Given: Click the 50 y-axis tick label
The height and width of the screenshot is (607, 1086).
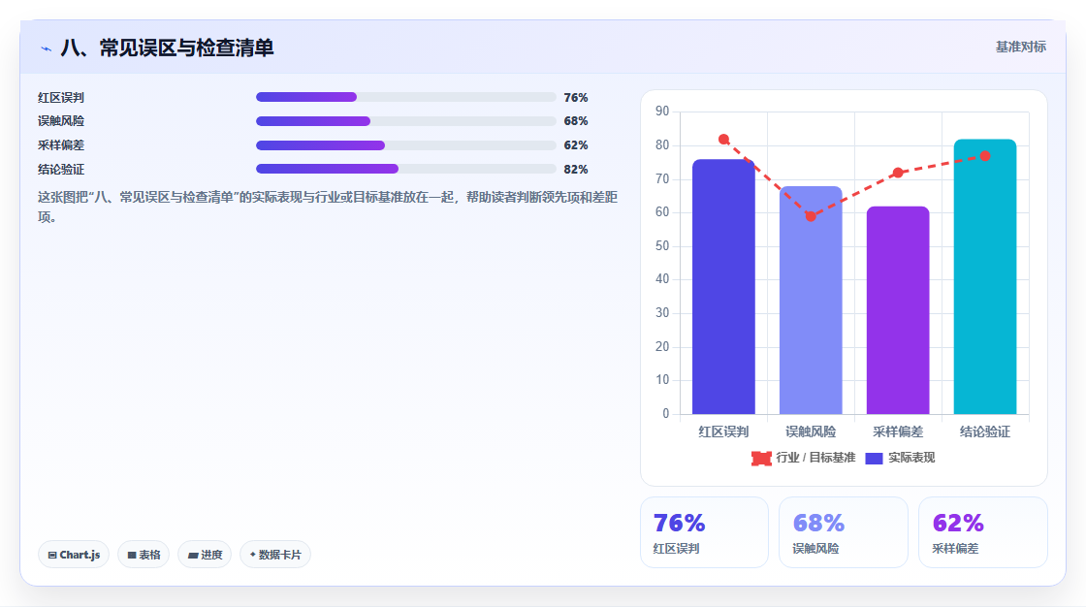Looking at the screenshot, I should click(662, 246).
